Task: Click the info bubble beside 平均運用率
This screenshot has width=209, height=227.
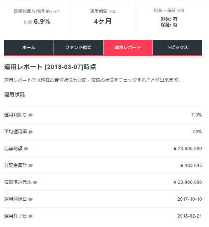Action: [31, 132]
